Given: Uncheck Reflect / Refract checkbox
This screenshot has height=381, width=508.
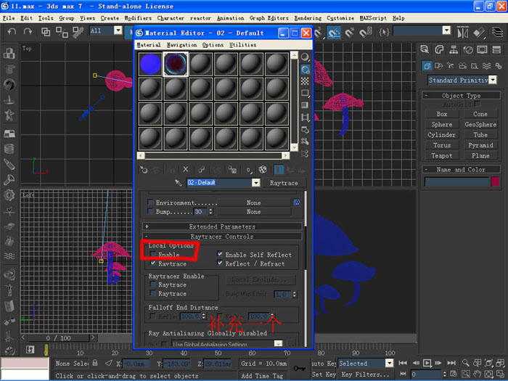Looking at the screenshot, I should point(220,263).
